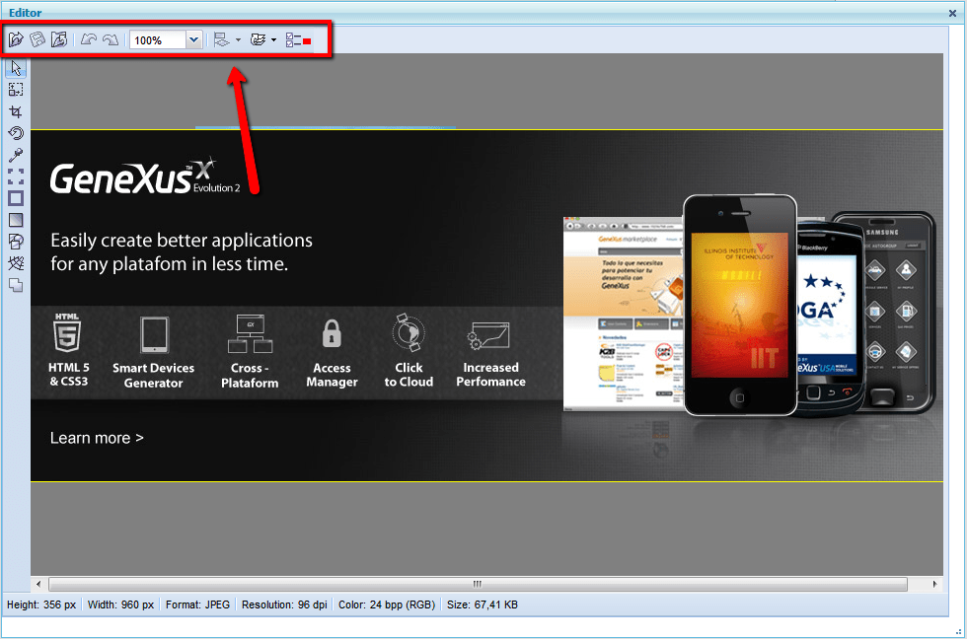
Task: Select the arrow pointer tool
Action: point(16,68)
